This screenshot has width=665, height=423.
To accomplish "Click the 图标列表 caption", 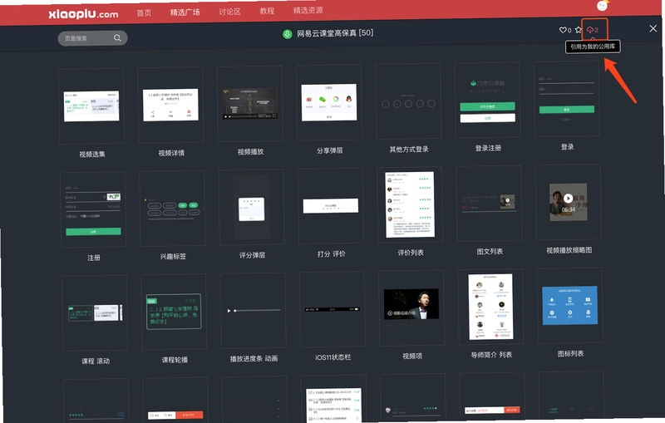I will point(571,353).
